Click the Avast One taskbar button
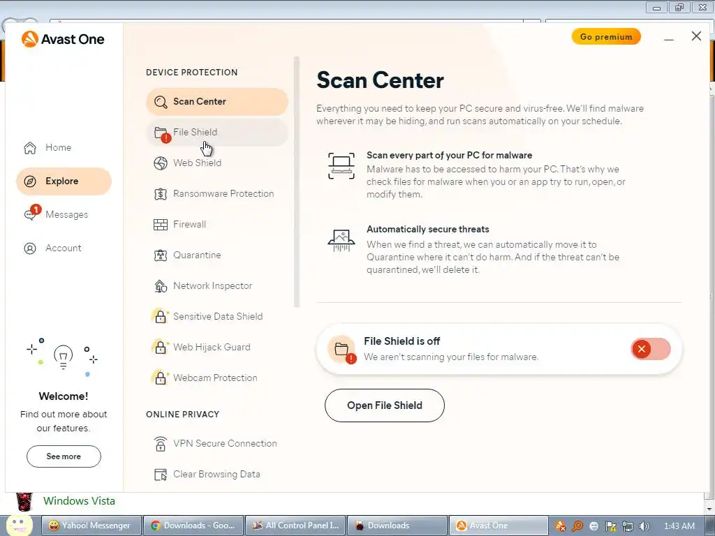The image size is (715, 536). coord(499,526)
